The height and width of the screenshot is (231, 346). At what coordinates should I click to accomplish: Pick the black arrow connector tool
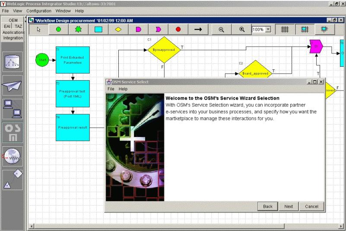pos(198,29)
